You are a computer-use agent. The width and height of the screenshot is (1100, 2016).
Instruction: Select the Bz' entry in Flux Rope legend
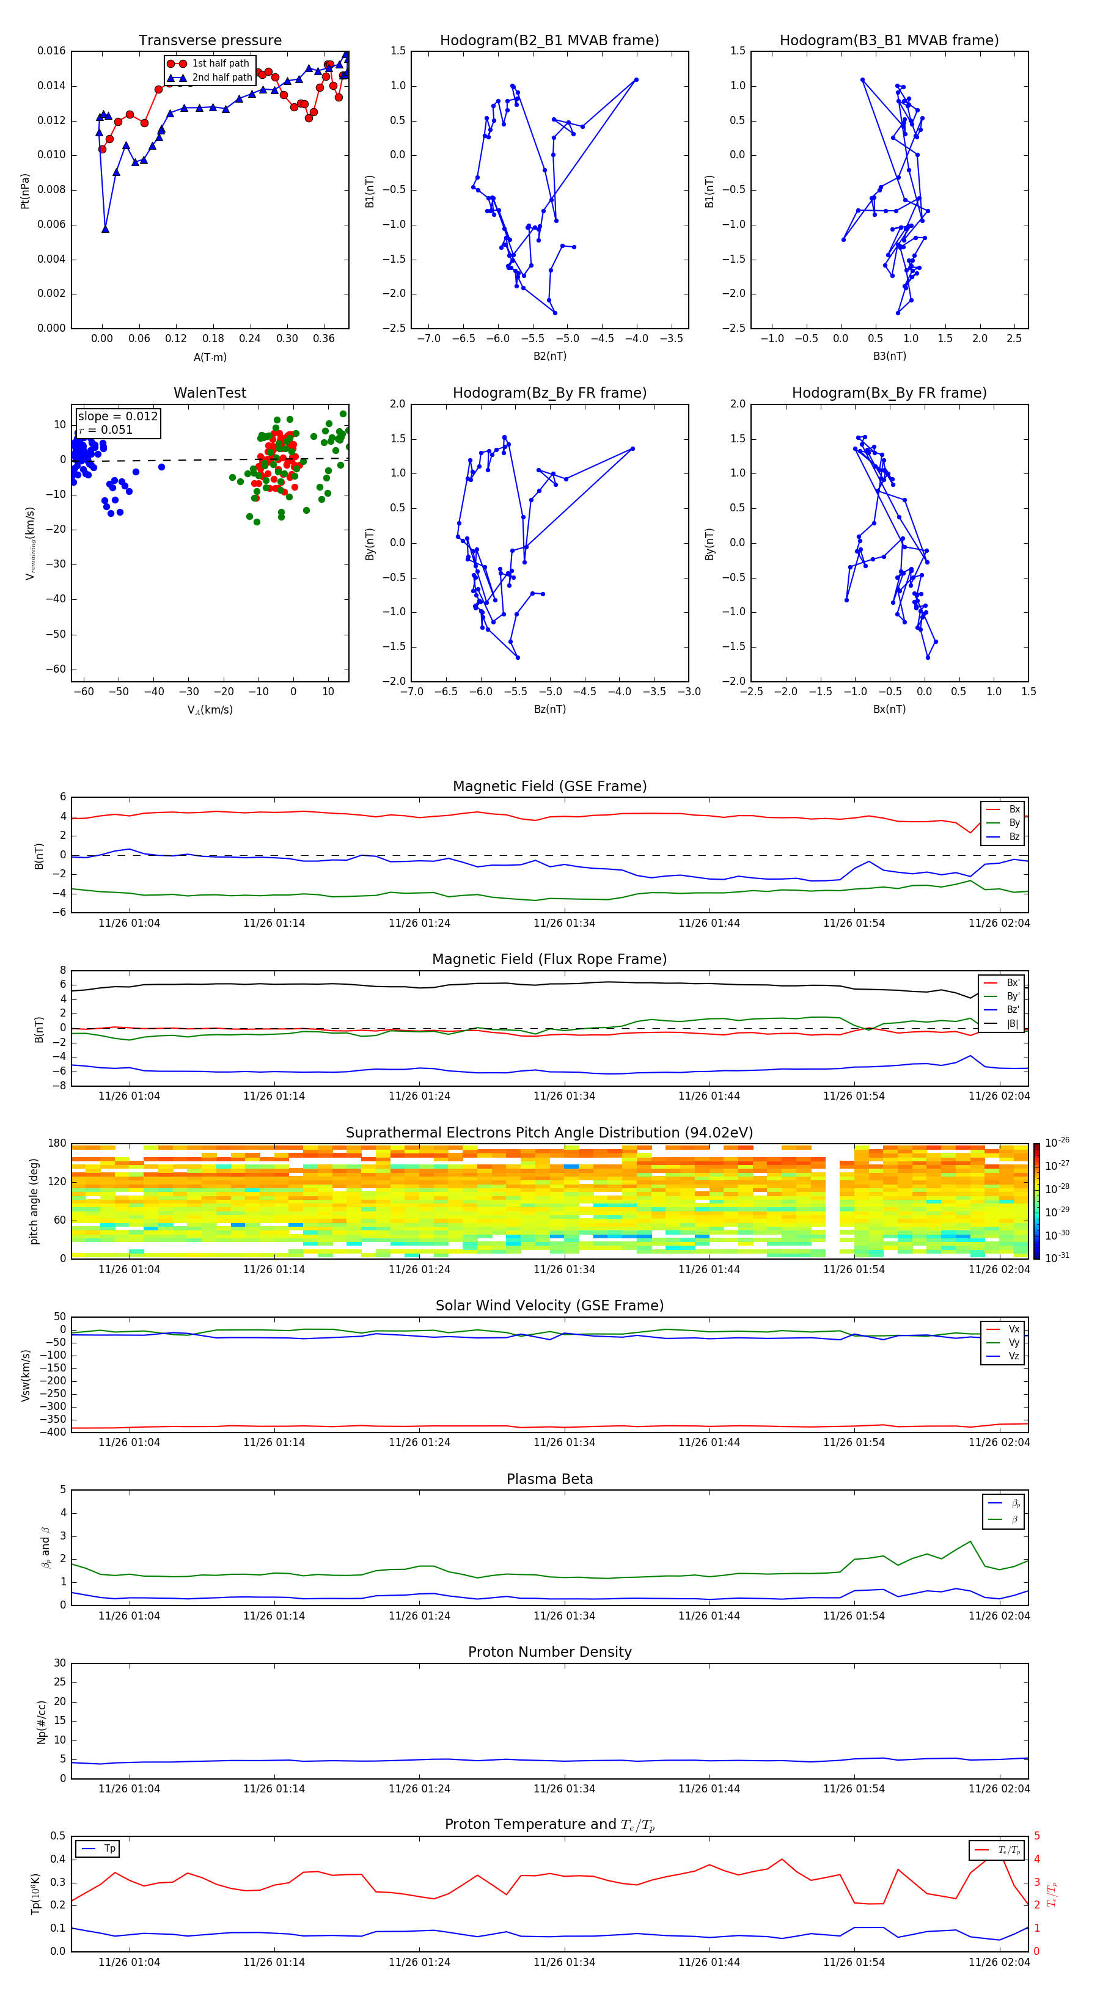[x=1002, y=1010]
